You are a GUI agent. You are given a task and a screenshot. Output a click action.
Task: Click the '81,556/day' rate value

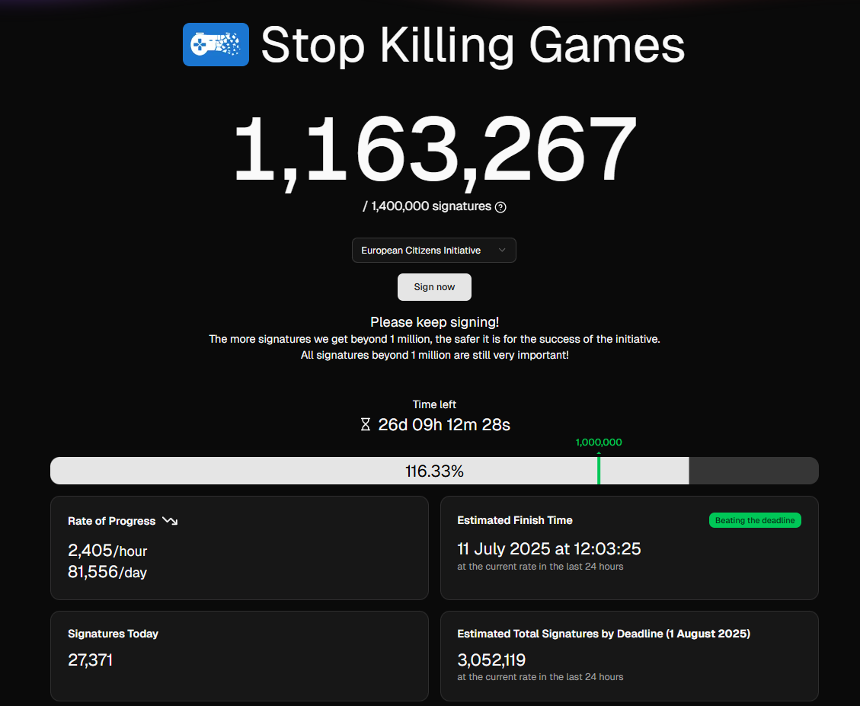pyautogui.click(x=107, y=572)
